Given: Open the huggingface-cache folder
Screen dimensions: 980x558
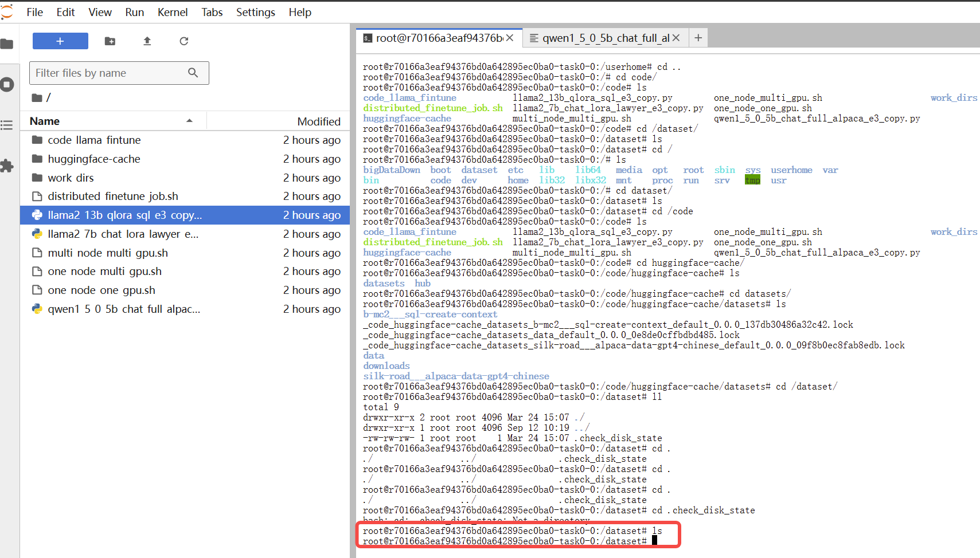Looking at the screenshot, I should (x=94, y=159).
